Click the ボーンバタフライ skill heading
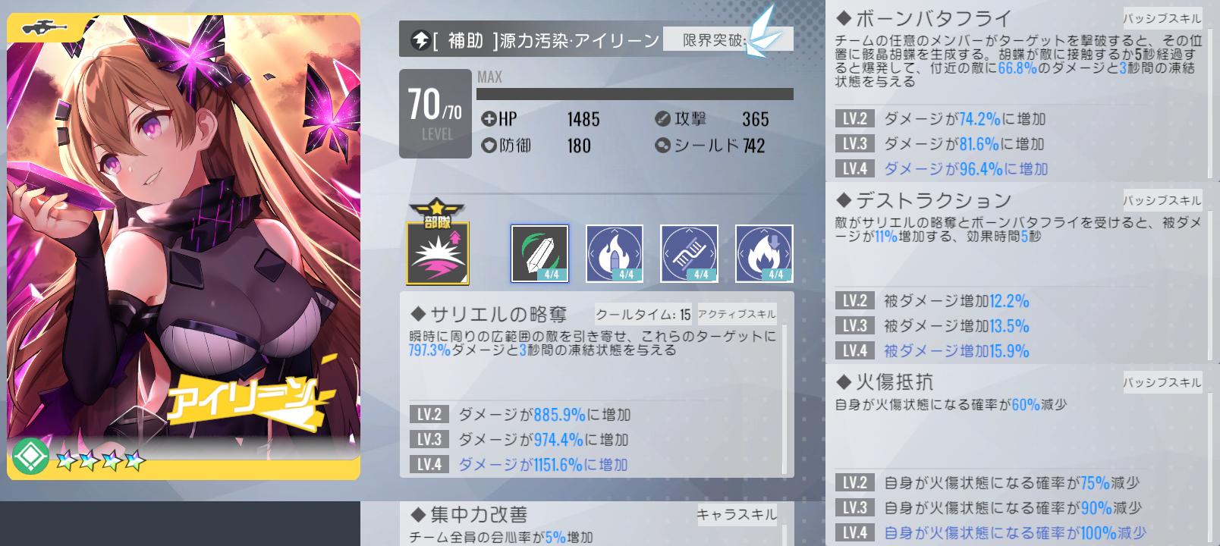This screenshot has width=1220, height=546. (x=923, y=18)
